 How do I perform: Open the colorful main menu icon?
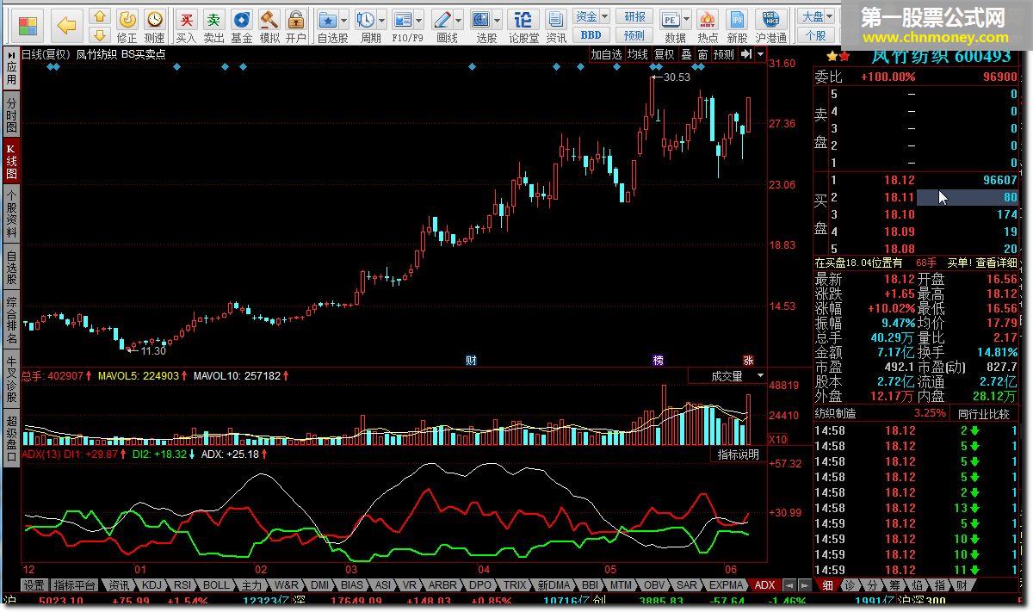click(28, 26)
